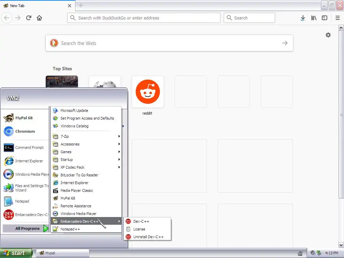Close the New Tab tab
Image resolution: width=344 pixels, height=258 pixels.
tap(70, 6)
